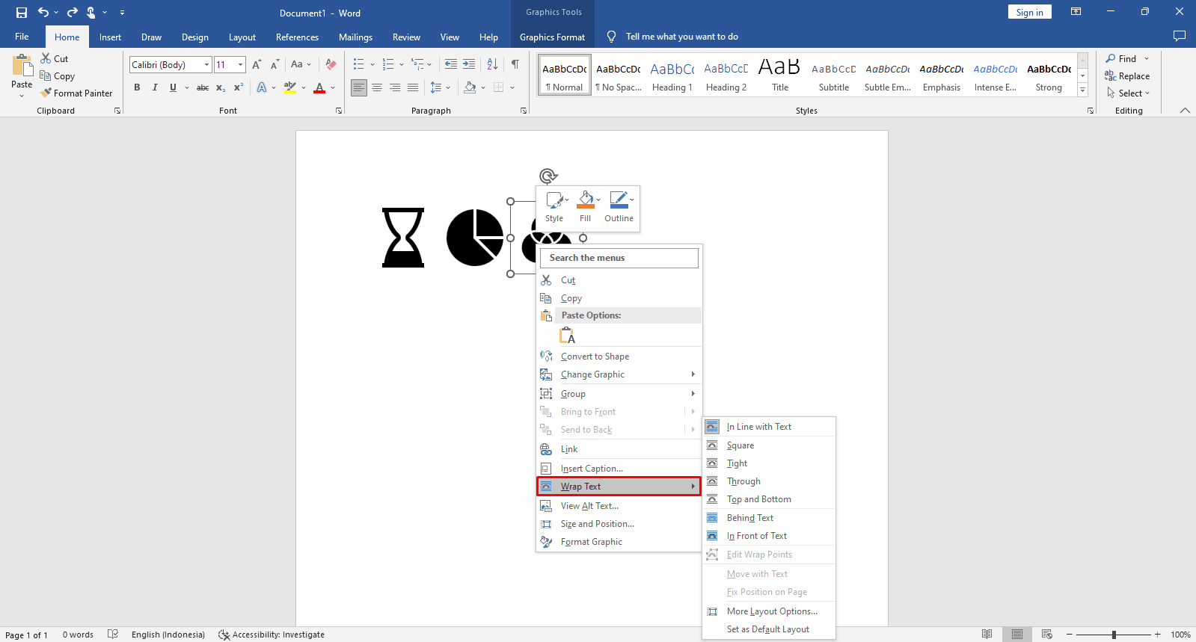Open the Select dropdown in Editing
The height and width of the screenshot is (642, 1196).
coord(1129,93)
